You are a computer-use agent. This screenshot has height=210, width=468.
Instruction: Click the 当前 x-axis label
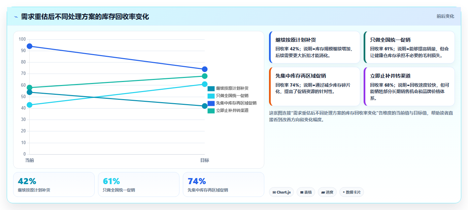(x=30, y=161)
